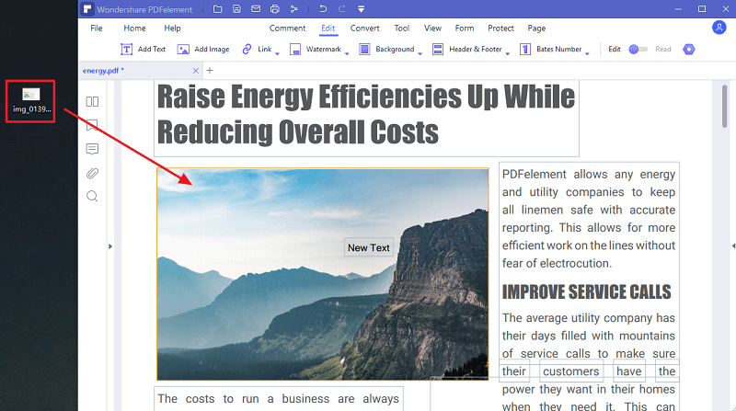The width and height of the screenshot is (736, 411).
Task: Switch to the Edit tab
Action: [328, 29]
